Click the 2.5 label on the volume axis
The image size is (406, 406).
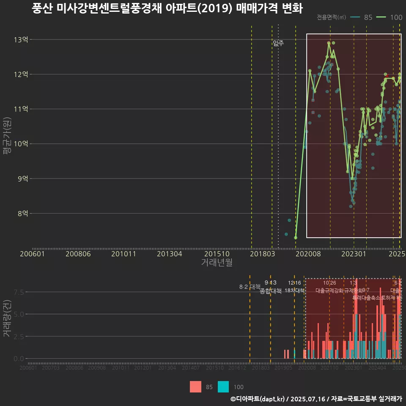click(19, 337)
